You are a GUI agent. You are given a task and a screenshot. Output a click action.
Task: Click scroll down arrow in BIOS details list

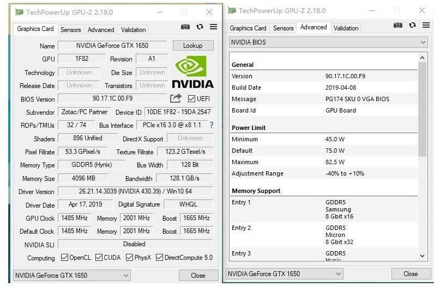click(x=422, y=256)
